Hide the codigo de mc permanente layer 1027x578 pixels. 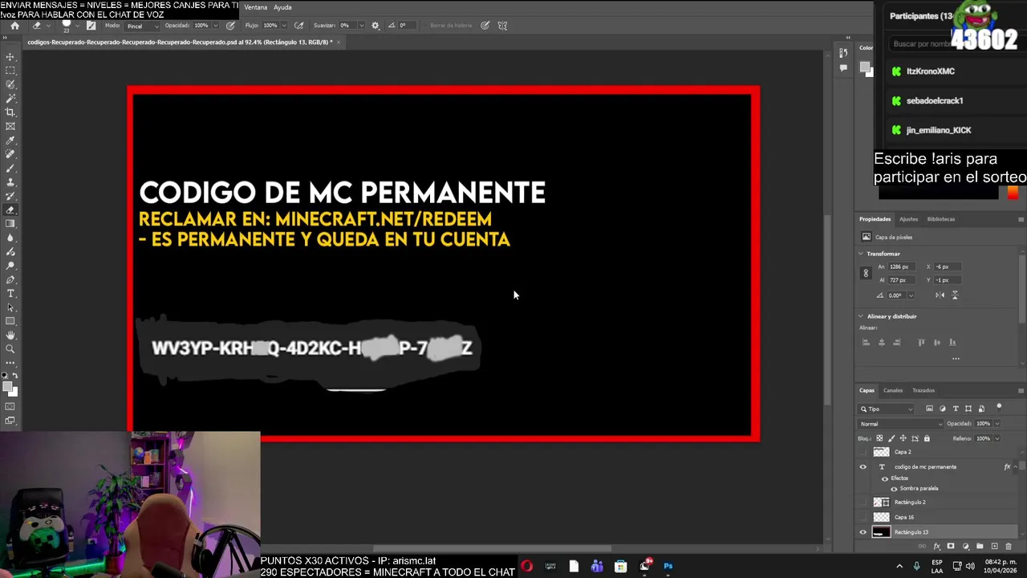(863, 467)
